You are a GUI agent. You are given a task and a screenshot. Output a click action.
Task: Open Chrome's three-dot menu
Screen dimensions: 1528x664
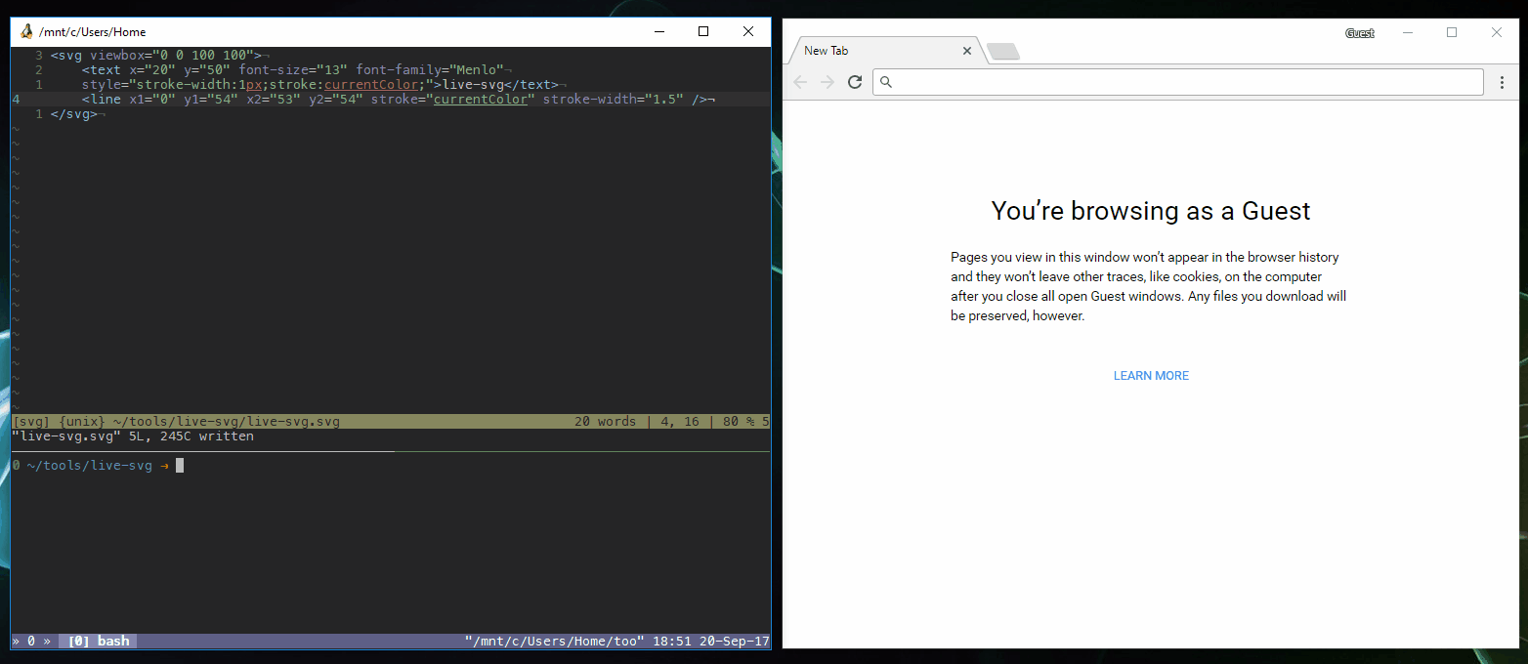coord(1502,82)
